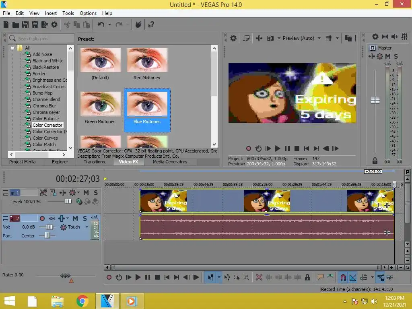
Task: Click the Insert Region icon
Action: point(330,278)
